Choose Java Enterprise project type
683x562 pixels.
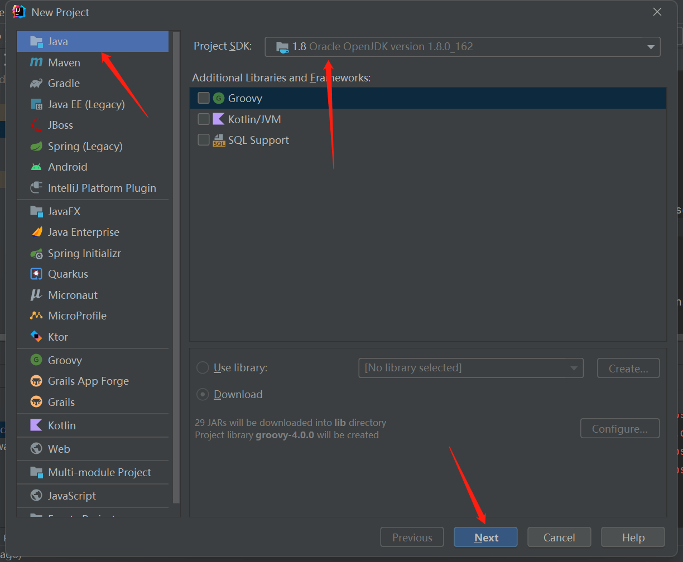[x=93, y=232]
